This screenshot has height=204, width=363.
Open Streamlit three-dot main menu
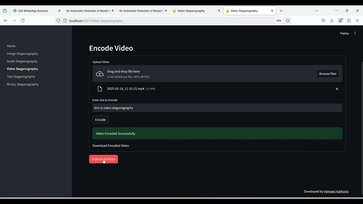(x=355, y=33)
